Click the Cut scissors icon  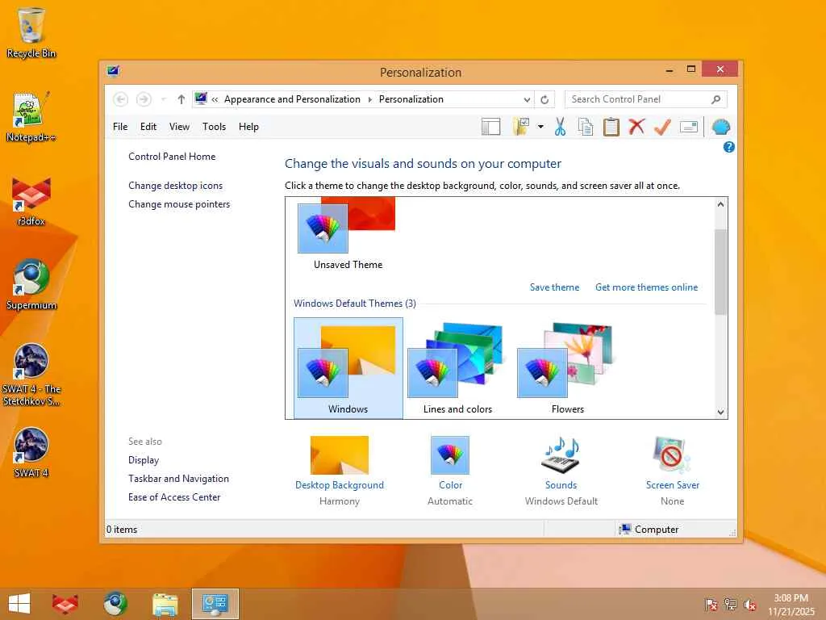click(560, 127)
